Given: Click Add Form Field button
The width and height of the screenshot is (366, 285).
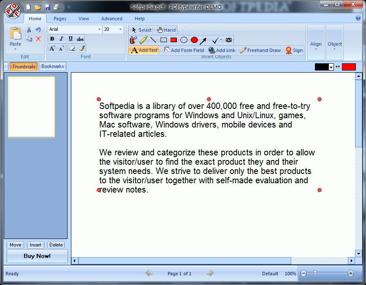Looking at the screenshot, I should 184,50.
